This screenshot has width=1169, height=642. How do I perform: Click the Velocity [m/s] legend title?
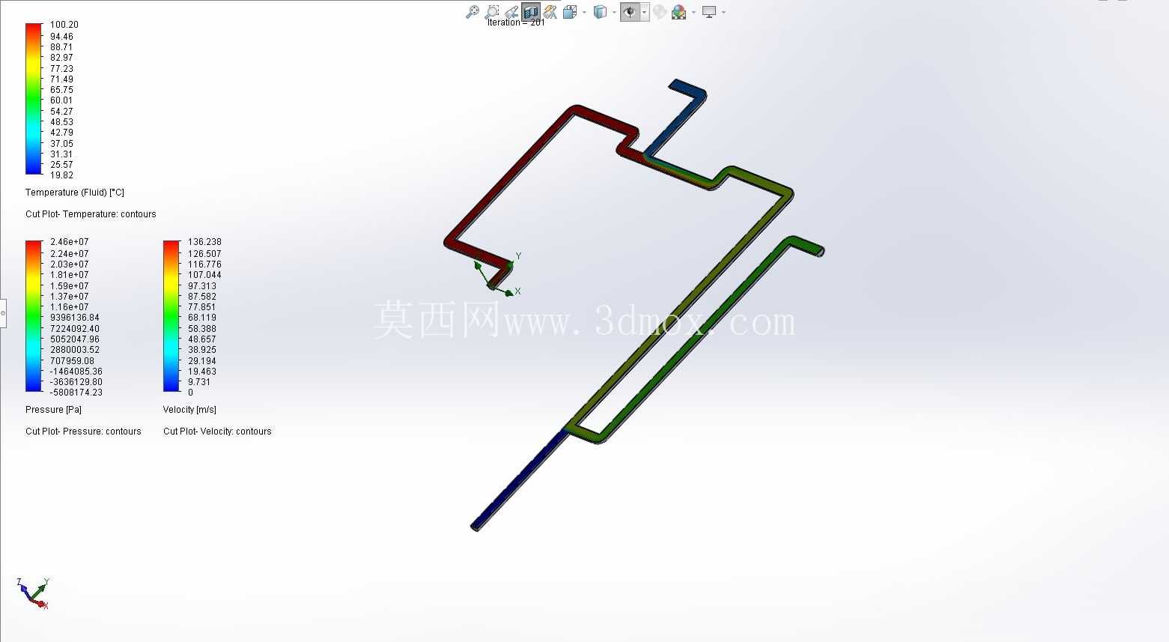click(x=189, y=410)
